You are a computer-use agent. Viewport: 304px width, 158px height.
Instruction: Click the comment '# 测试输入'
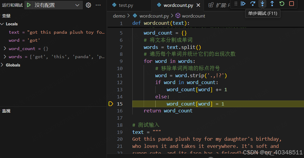pyautogui.click(x=146, y=125)
